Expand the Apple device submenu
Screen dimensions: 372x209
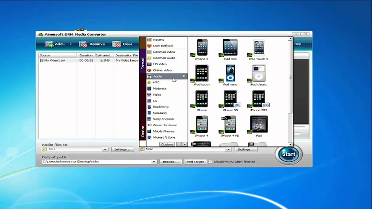[167, 76]
